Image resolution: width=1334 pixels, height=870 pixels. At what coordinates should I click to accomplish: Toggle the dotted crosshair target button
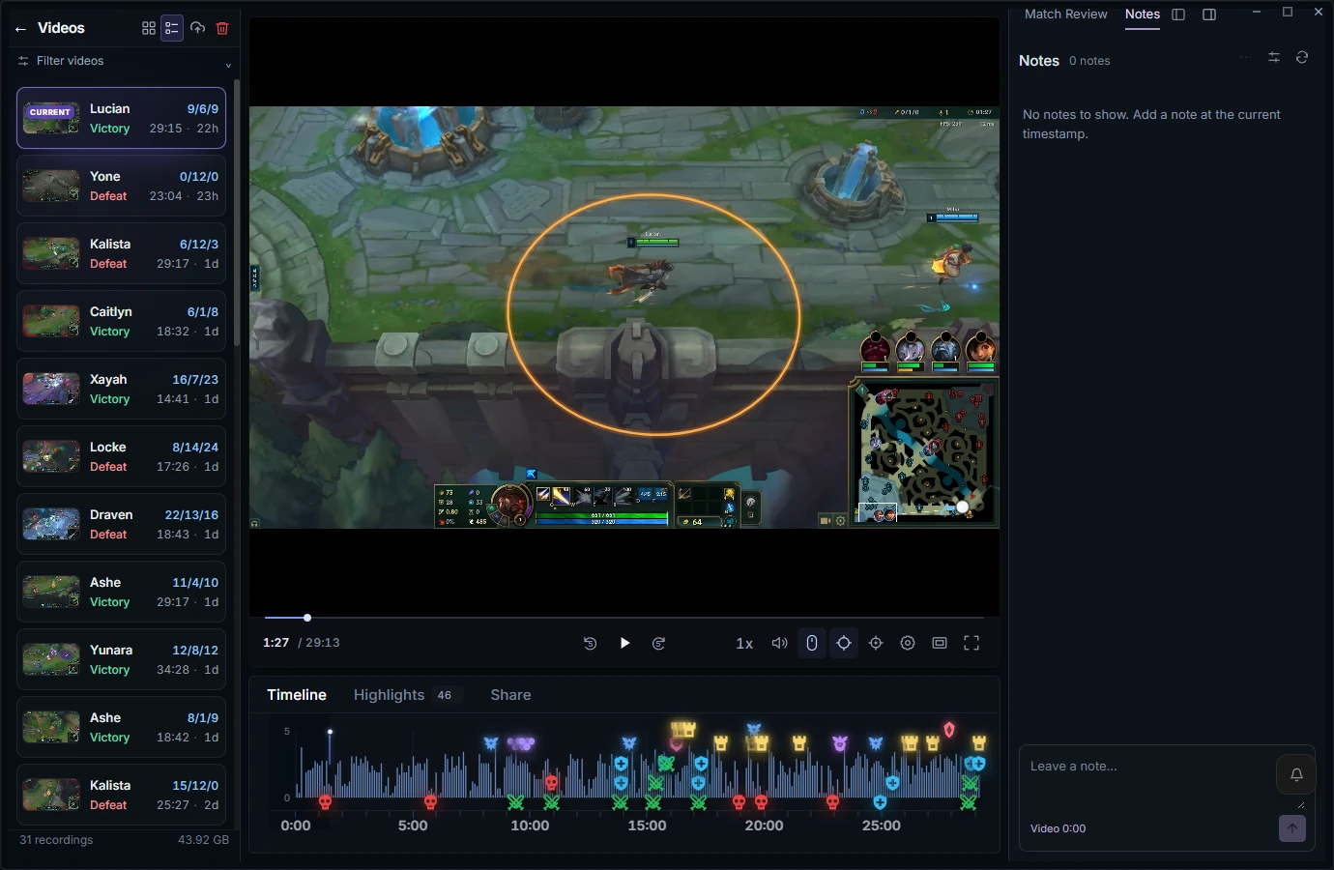click(x=876, y=643)
